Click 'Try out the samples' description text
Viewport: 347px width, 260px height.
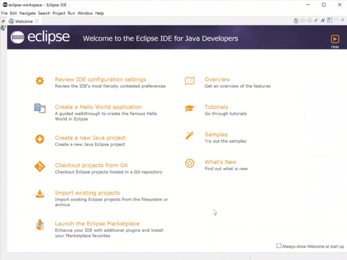pyautogui.click(x=225, y=141)
